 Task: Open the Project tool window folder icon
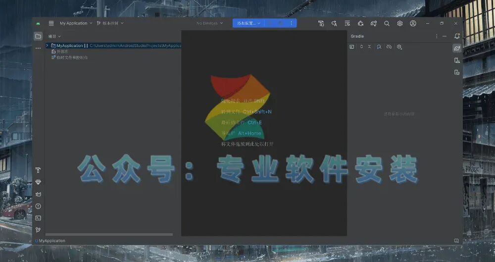click(38, 36)
